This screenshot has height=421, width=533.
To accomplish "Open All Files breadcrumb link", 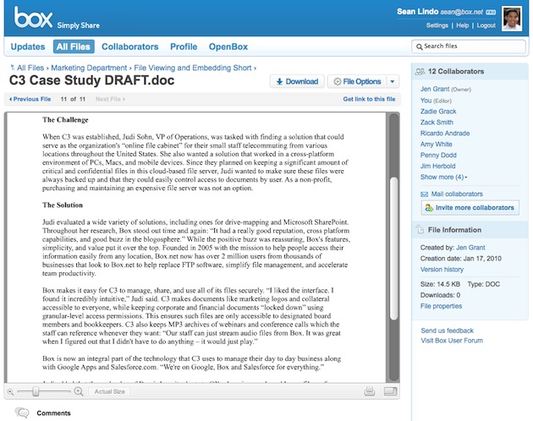I will (x=30, y=68).
